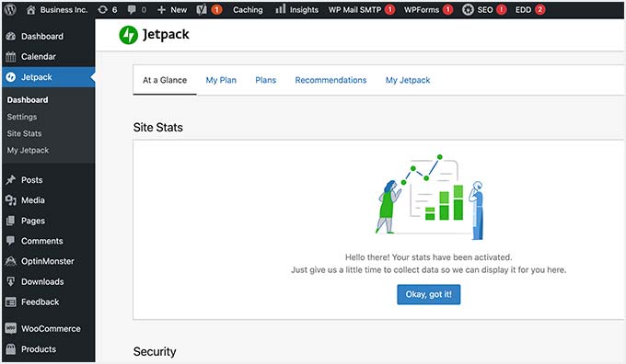Viewport: 626px width, 364px height.
Task: Click the green Jetpack logo in the header
Action: coord(129,35)
